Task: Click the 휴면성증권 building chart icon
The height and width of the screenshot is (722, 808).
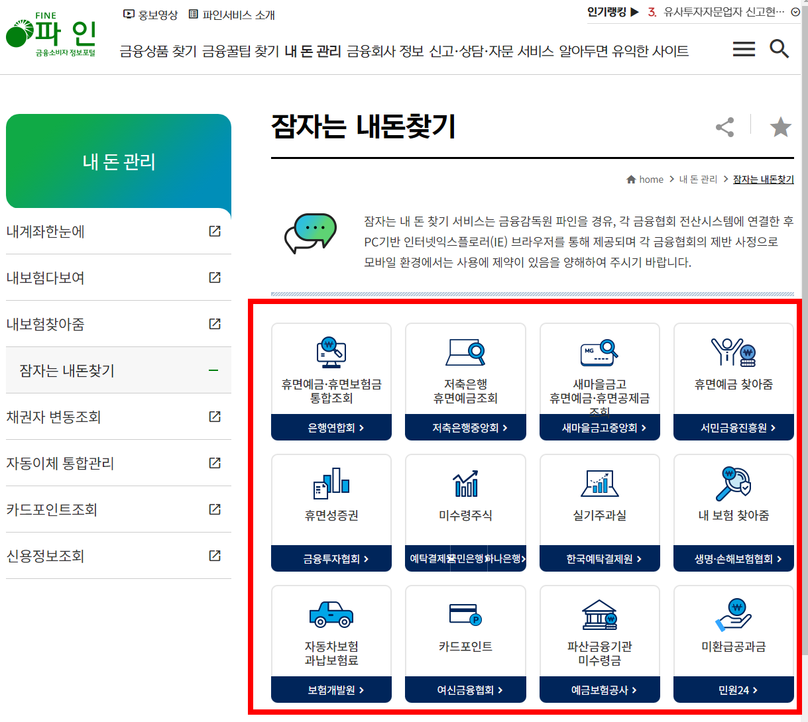Action: (x=331, y=483)
